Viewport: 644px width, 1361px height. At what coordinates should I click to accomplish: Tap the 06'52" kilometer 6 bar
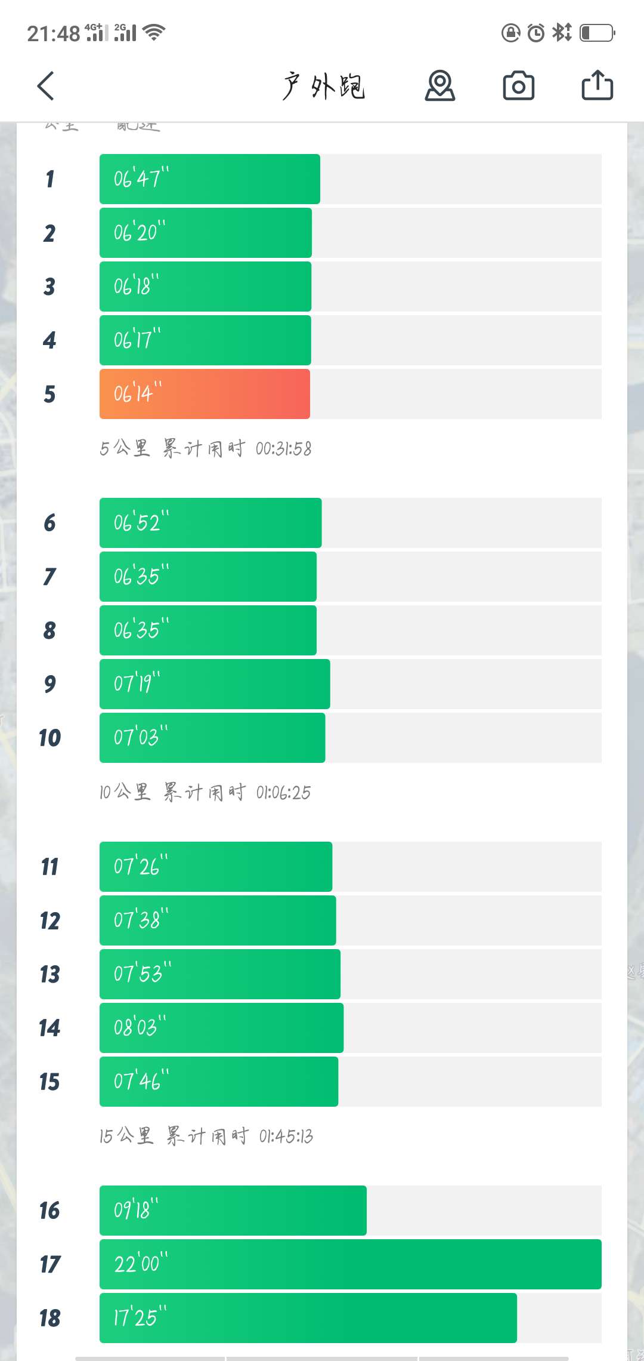tap(210, 523)
